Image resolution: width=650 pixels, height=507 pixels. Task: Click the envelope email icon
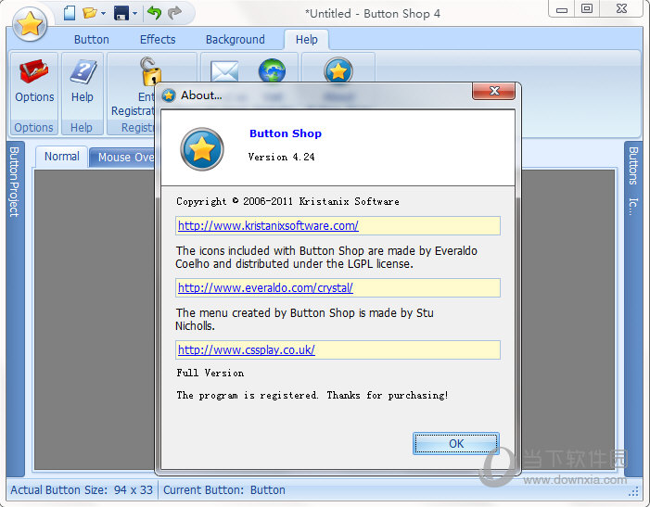click(224, 70)
